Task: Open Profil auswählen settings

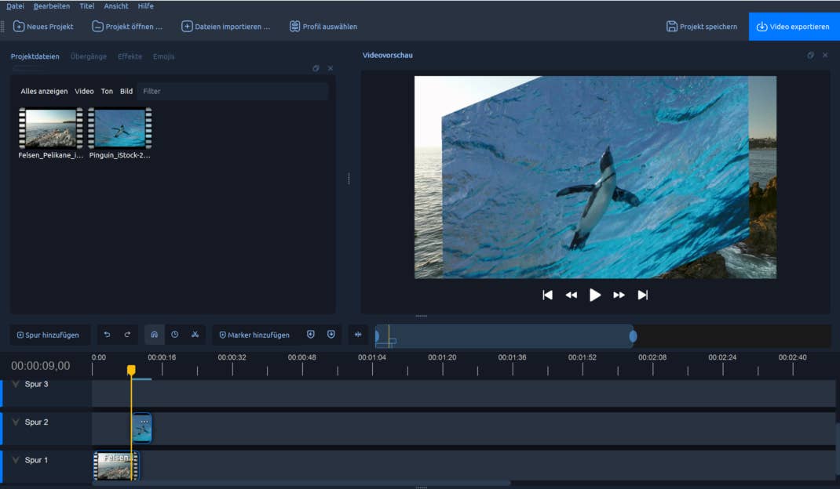Action: coord(323,26)
